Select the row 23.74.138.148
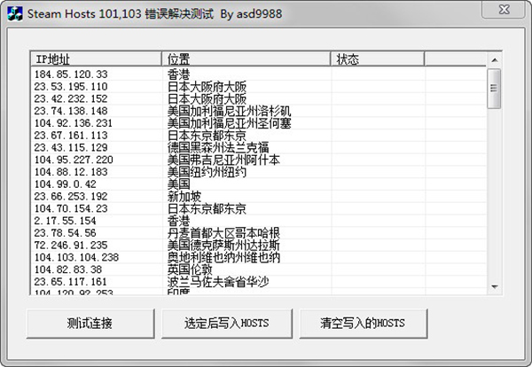The height and width of the screenshot is (367, 532). [x=259, y=111]
